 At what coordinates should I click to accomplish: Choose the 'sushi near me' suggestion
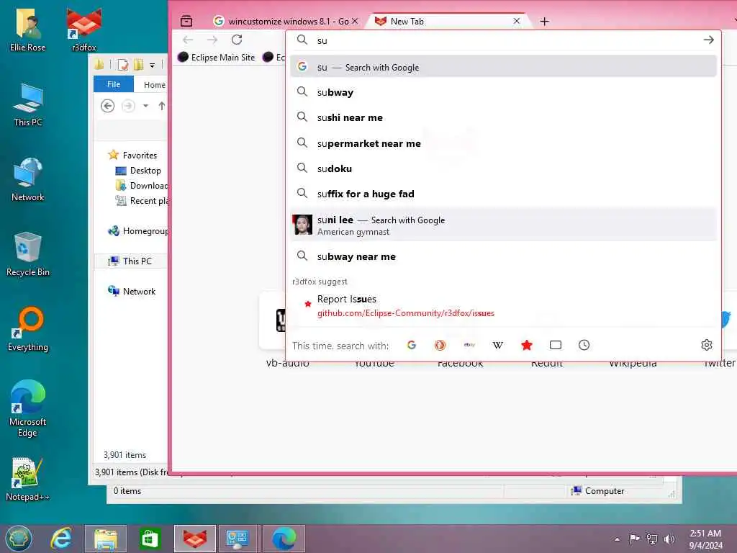pos(503,117)
